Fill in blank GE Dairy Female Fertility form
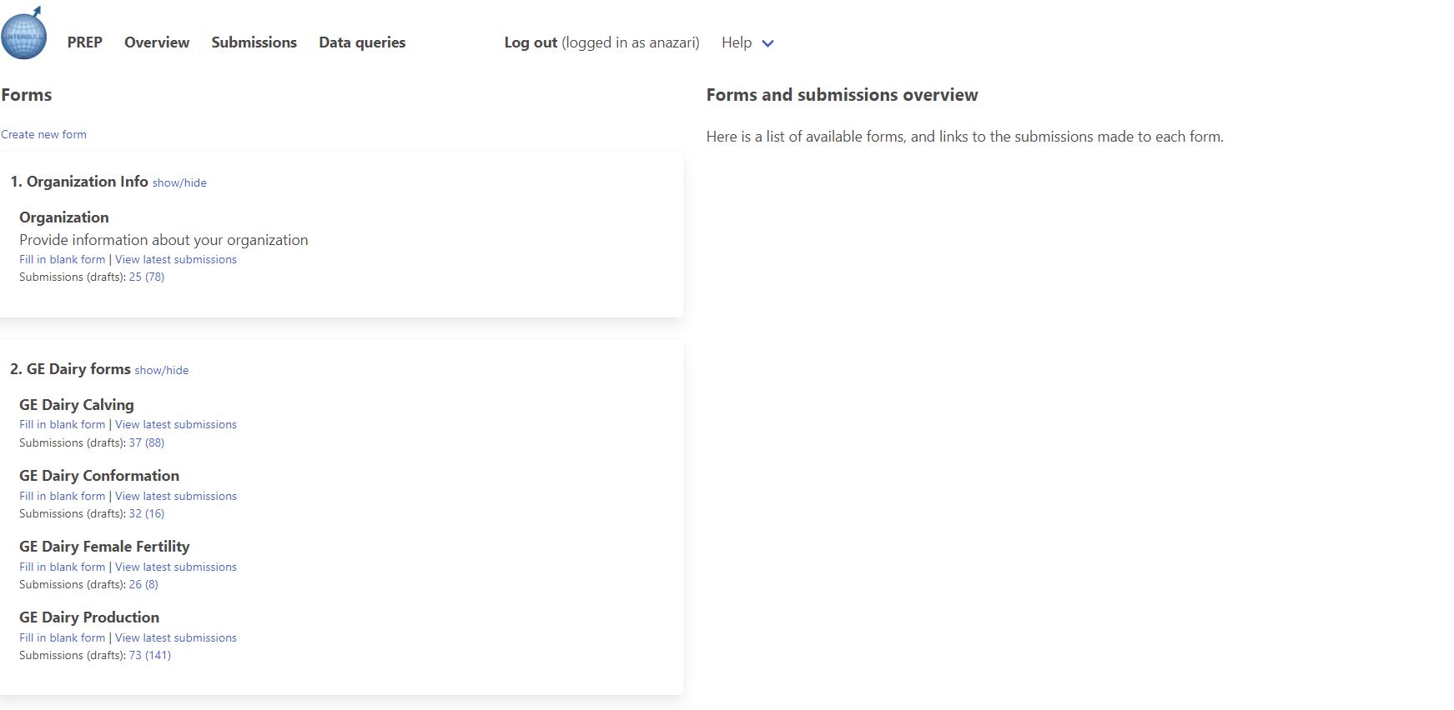Screen dimensions: 1454x710 click(63, 567)
